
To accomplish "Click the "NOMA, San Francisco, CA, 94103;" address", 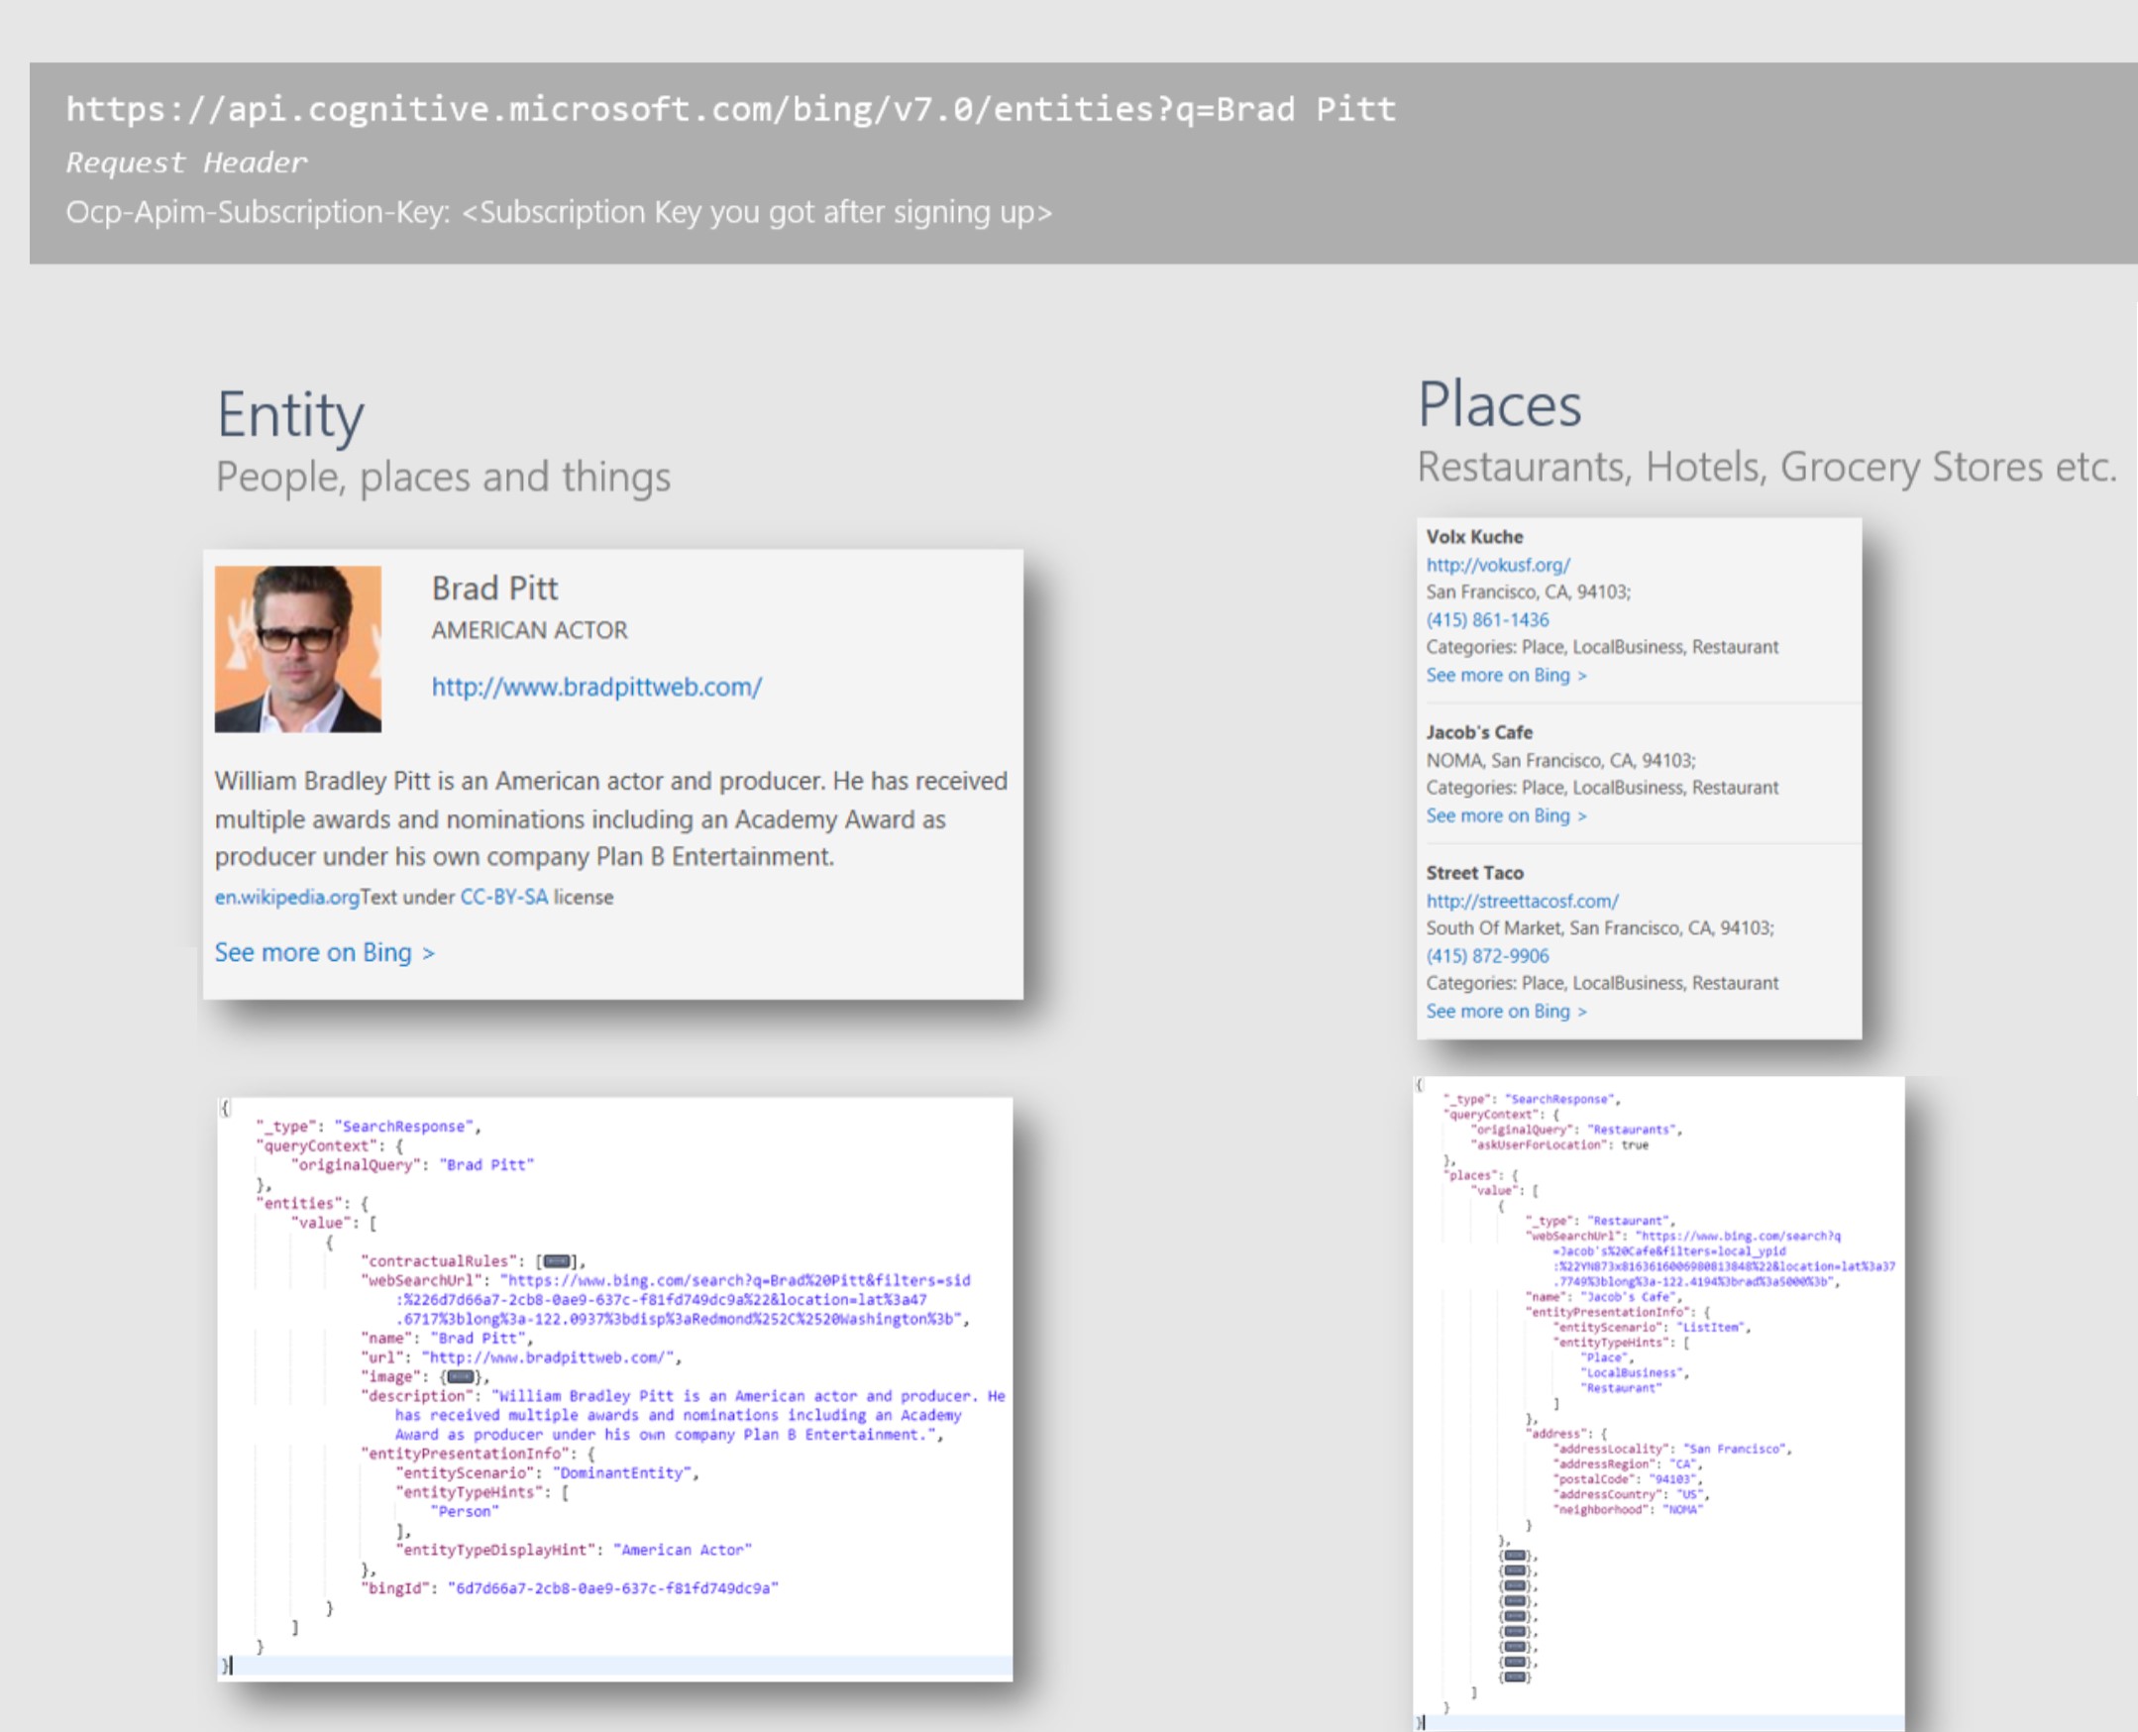I will click(1560, 760).
